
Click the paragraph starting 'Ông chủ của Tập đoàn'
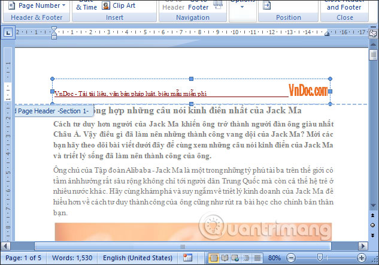tap(193, 191)
